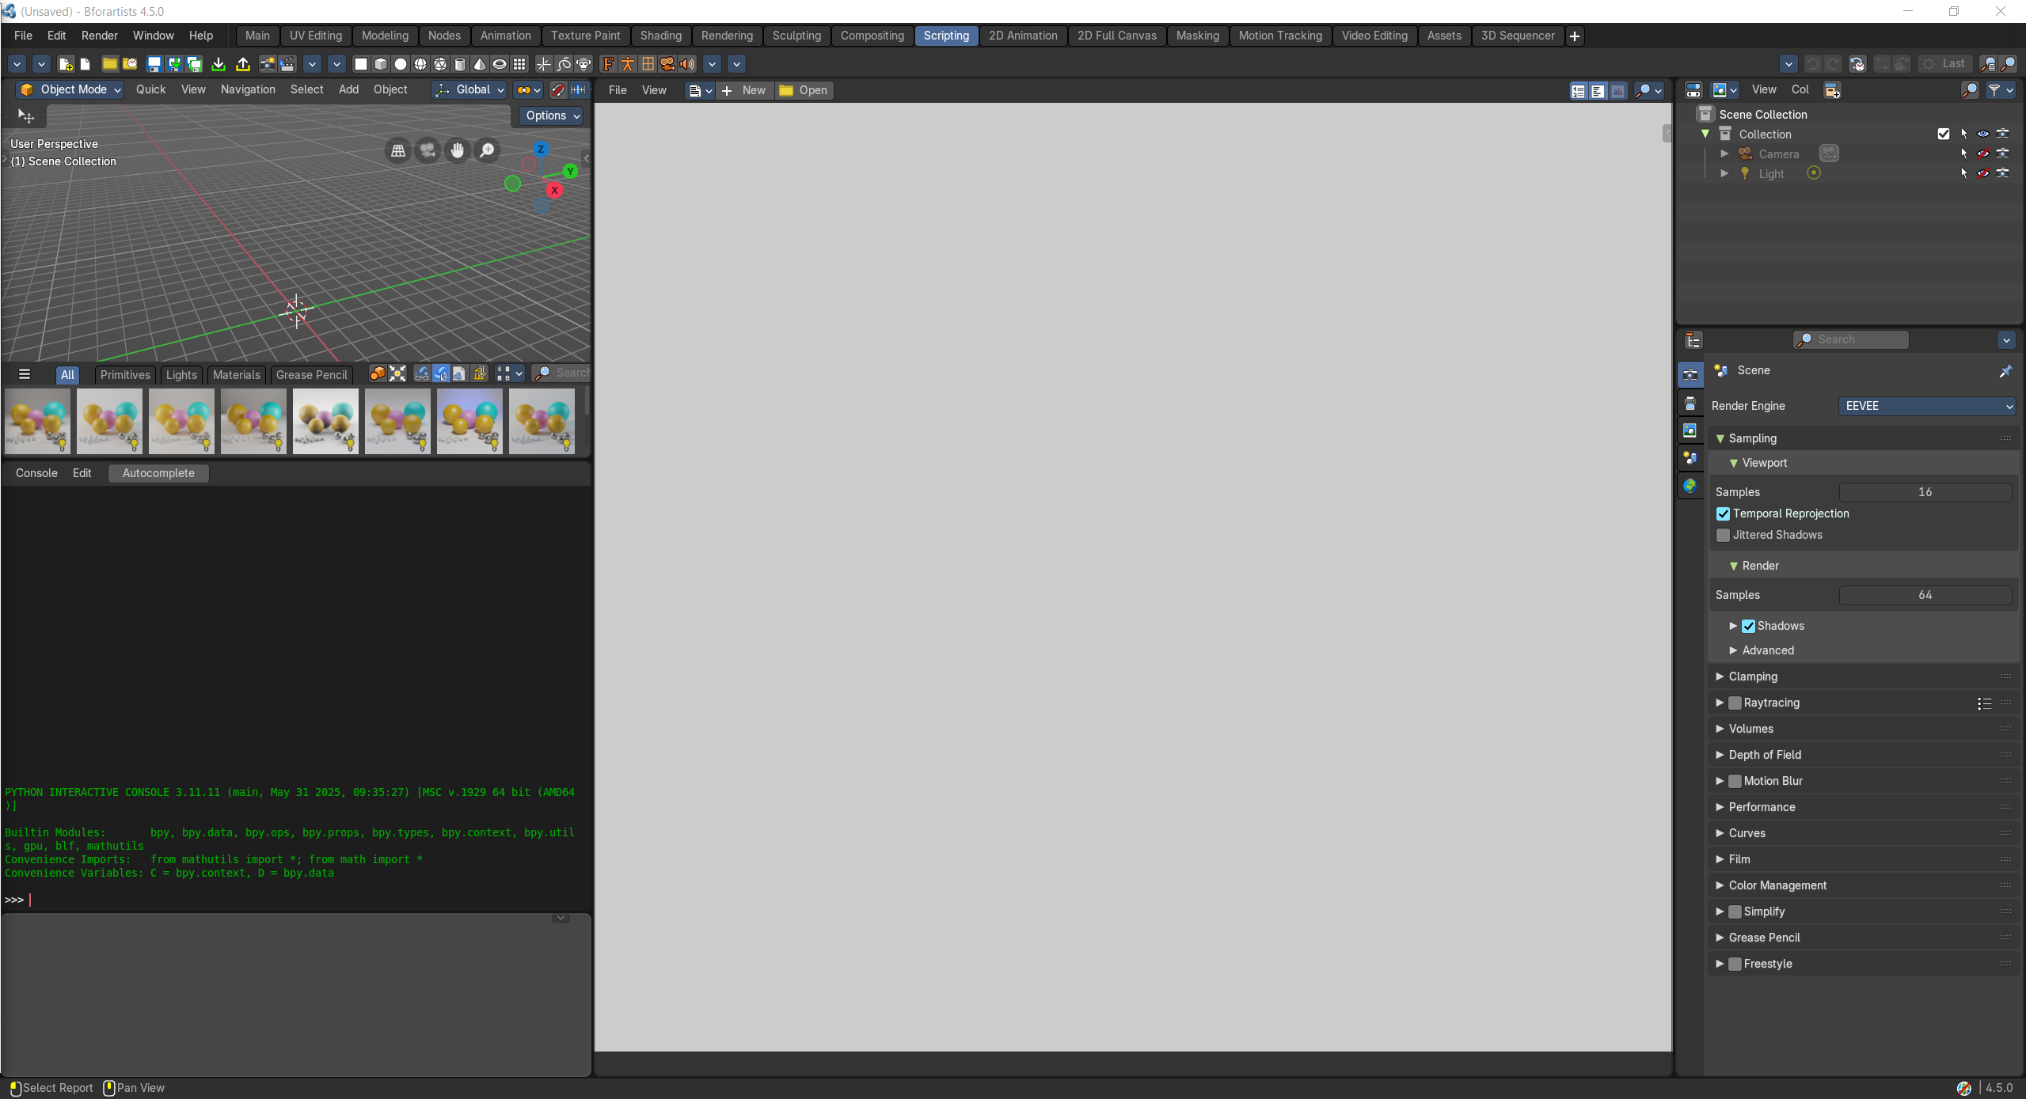Toggle camera view icon in viewport
This screenshot has width=2026, height=1099.
[428, 150]
